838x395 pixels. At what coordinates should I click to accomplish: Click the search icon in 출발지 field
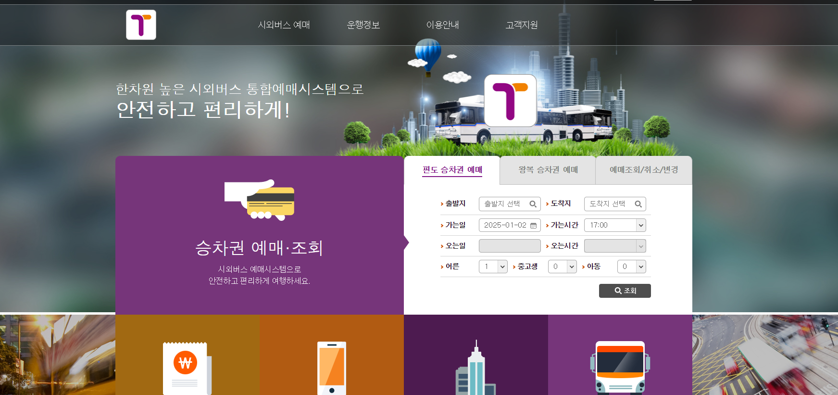(x=533, y=204)
